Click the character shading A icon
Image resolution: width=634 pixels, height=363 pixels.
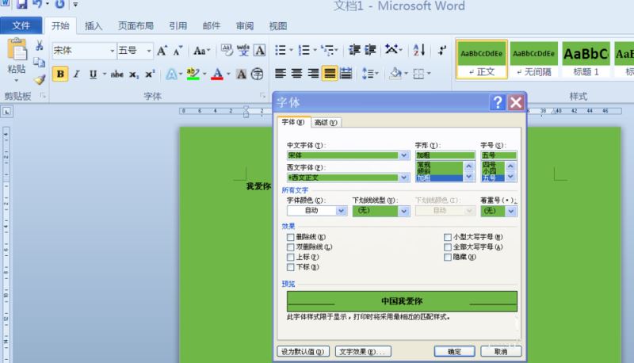[x=242, y=74]
